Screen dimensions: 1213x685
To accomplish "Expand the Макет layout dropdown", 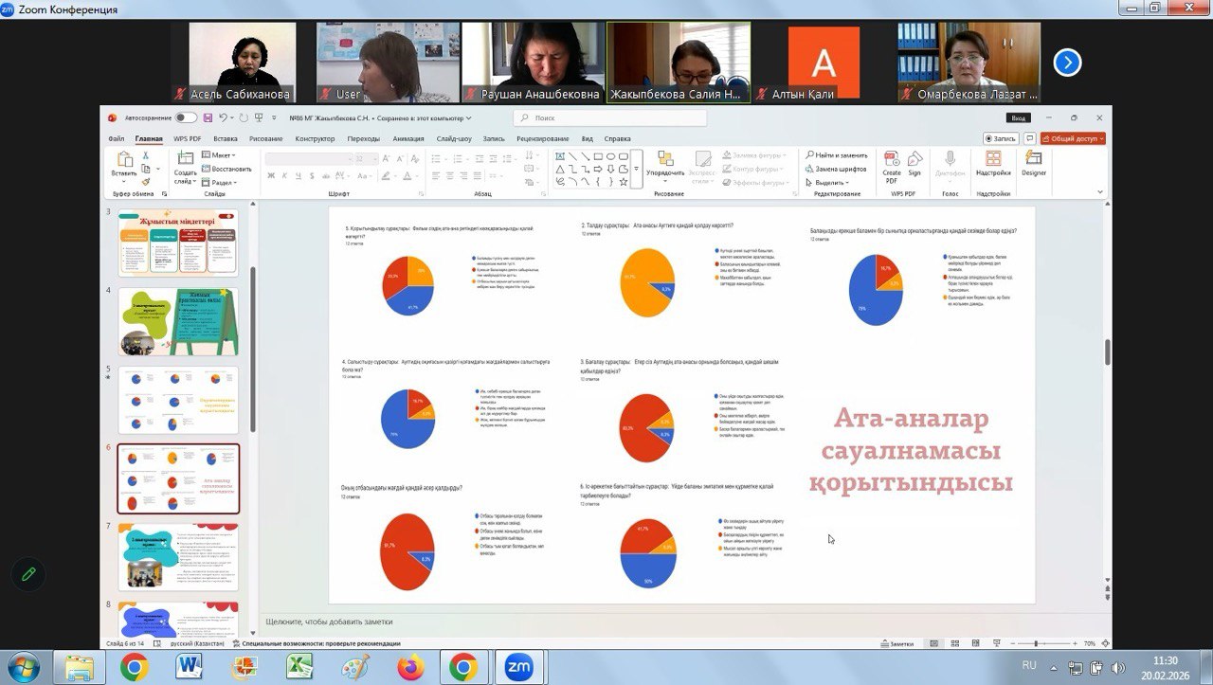I will pos(224,155).
